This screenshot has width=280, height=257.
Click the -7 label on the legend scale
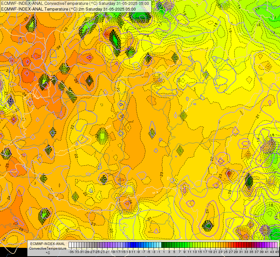[x=143, y=252]
